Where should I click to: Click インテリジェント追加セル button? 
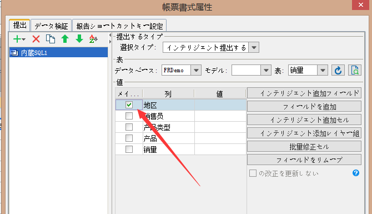click(304, 120)
